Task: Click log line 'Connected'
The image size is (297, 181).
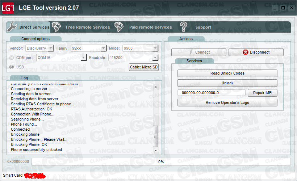Action: tap(20, 129)
